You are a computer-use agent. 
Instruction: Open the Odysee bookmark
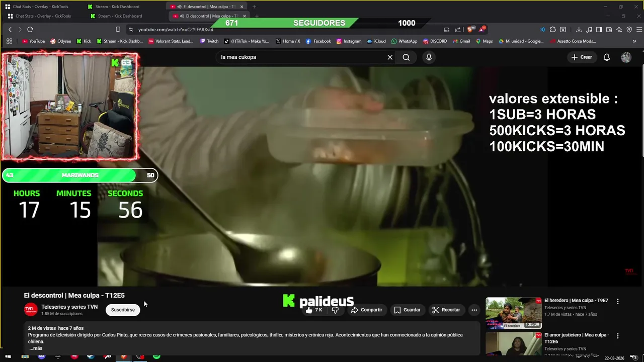60,41
